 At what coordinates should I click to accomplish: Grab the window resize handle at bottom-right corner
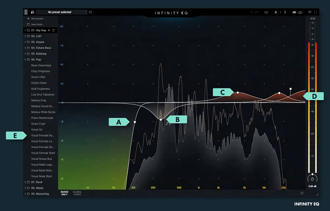tap(317, 195)
